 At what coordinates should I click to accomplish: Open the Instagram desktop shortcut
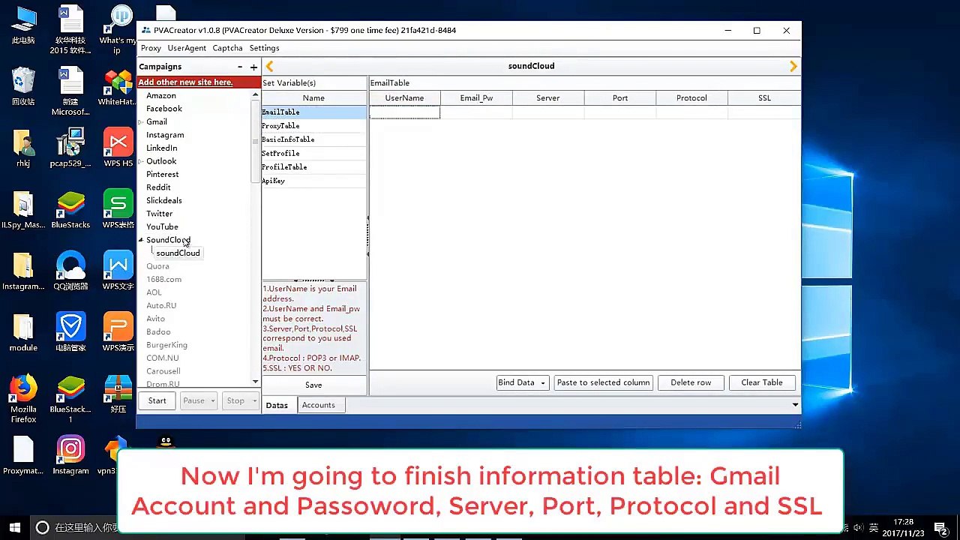click(70, 455)
